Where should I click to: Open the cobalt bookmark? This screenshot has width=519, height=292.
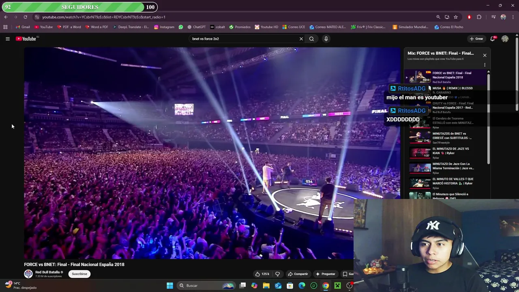click(217, 27)
